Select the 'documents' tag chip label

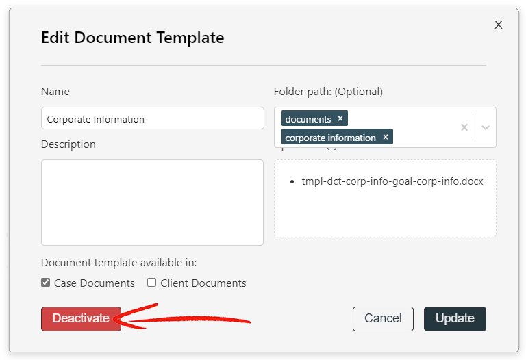(x=308, y=119)
